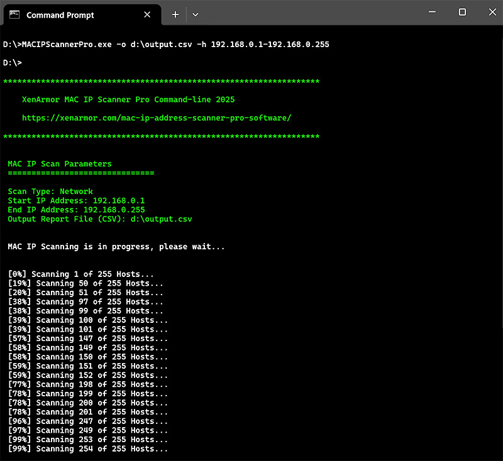Click the XenArmor MAC IP Scanner Pro title
Screen dimensions: 503x461
coord(128,100)
